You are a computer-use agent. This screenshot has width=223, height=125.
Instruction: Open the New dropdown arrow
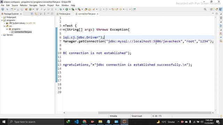tap(15, 9)
